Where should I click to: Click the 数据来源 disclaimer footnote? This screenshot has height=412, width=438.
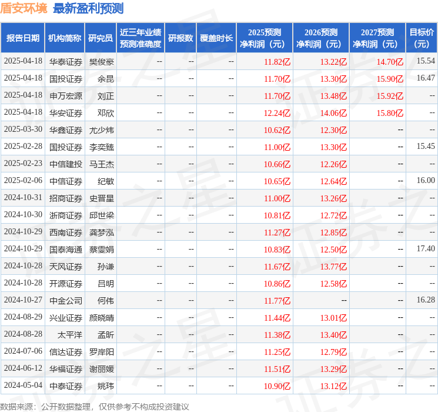point(95,407)
